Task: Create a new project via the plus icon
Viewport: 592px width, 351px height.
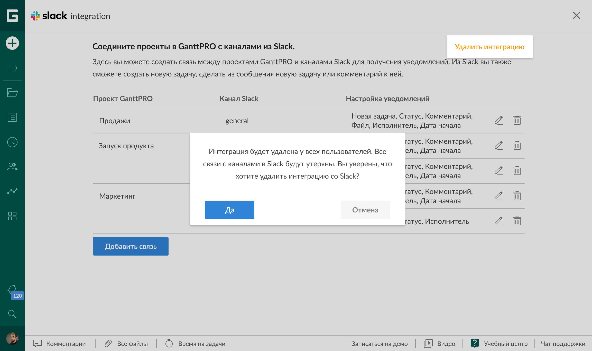Action: (12, 43)
